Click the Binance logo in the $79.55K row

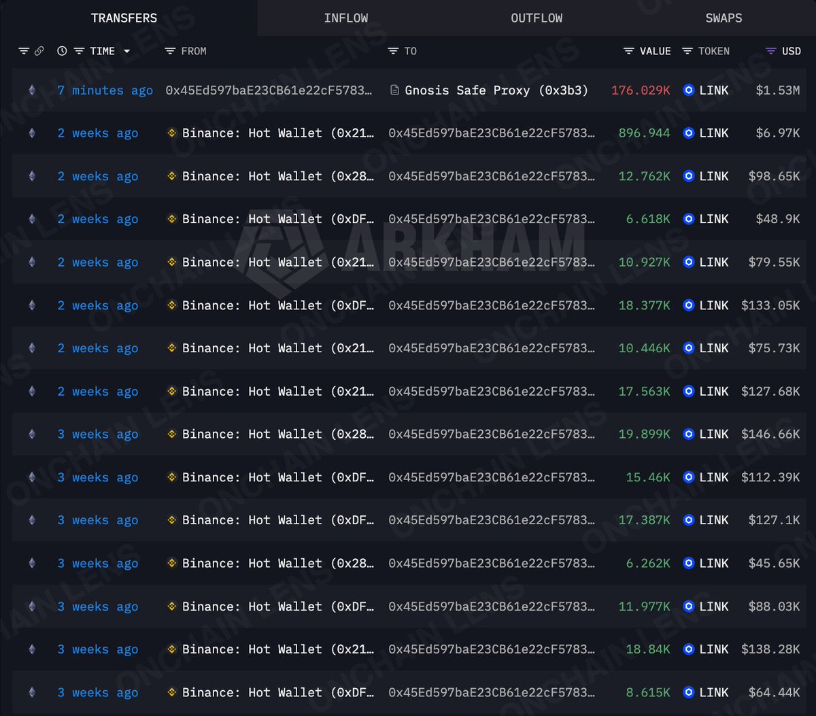tap(172, 262)
